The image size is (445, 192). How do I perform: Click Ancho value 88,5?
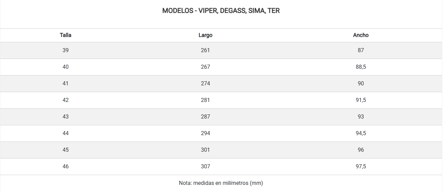coord(361,67)
